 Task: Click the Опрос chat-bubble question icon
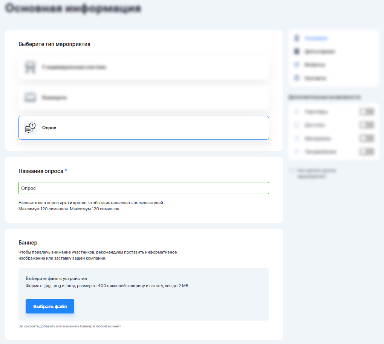[x=30, y=128]
